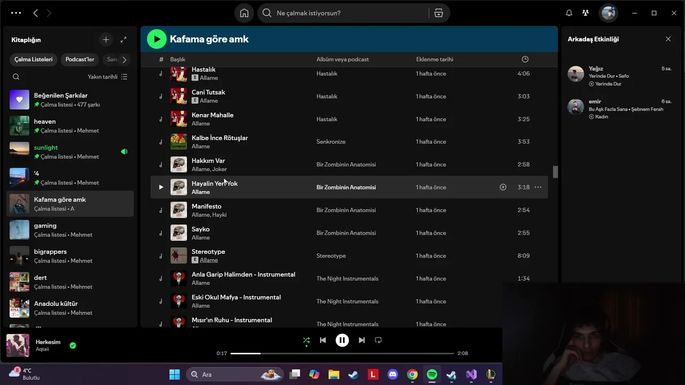Open File Explorer from the taskbar
This screenshot has width=685, height=385.
334,374
